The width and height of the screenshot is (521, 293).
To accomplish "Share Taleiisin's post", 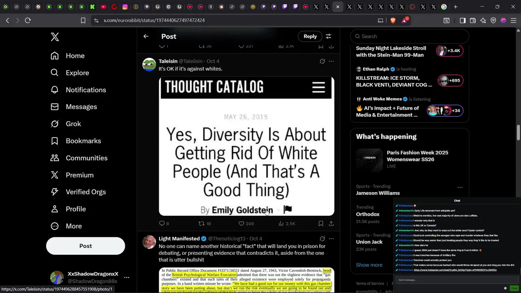I will click(x=331, y=223).
